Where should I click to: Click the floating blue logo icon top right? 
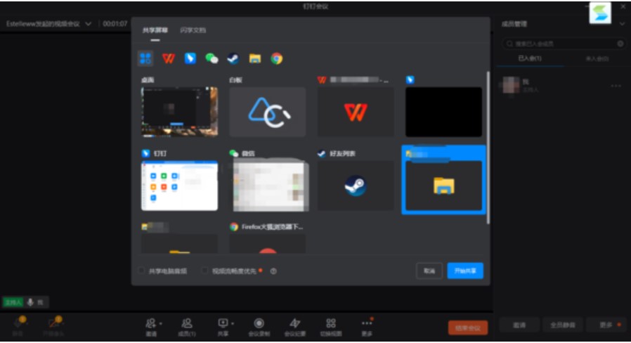pyautogui.click(x=600, y=13)
